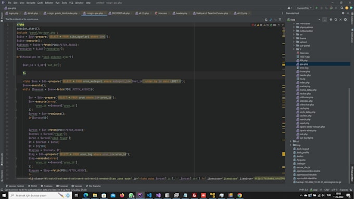
Task: Open the Version Control tool window
Action: (15, 186)
